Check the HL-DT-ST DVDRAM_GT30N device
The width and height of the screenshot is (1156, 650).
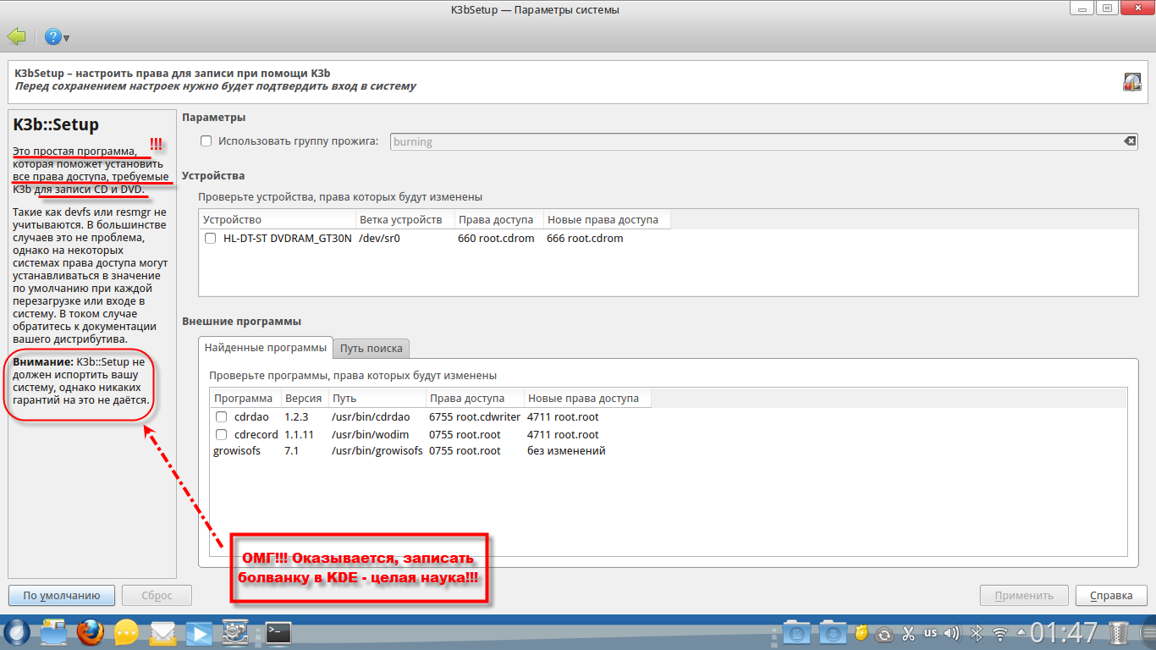pos(211,239)
